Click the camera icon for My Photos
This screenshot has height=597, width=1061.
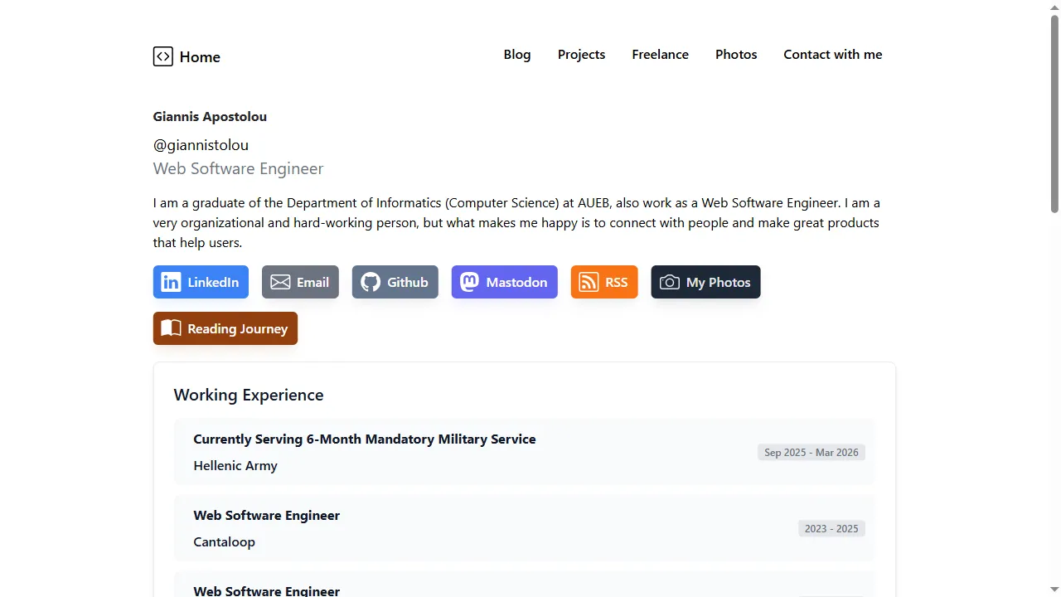click(x=670, y=282)
